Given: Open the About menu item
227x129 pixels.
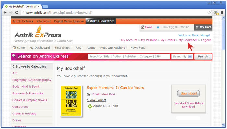Looking at the screenshot, I should [91, 48].
